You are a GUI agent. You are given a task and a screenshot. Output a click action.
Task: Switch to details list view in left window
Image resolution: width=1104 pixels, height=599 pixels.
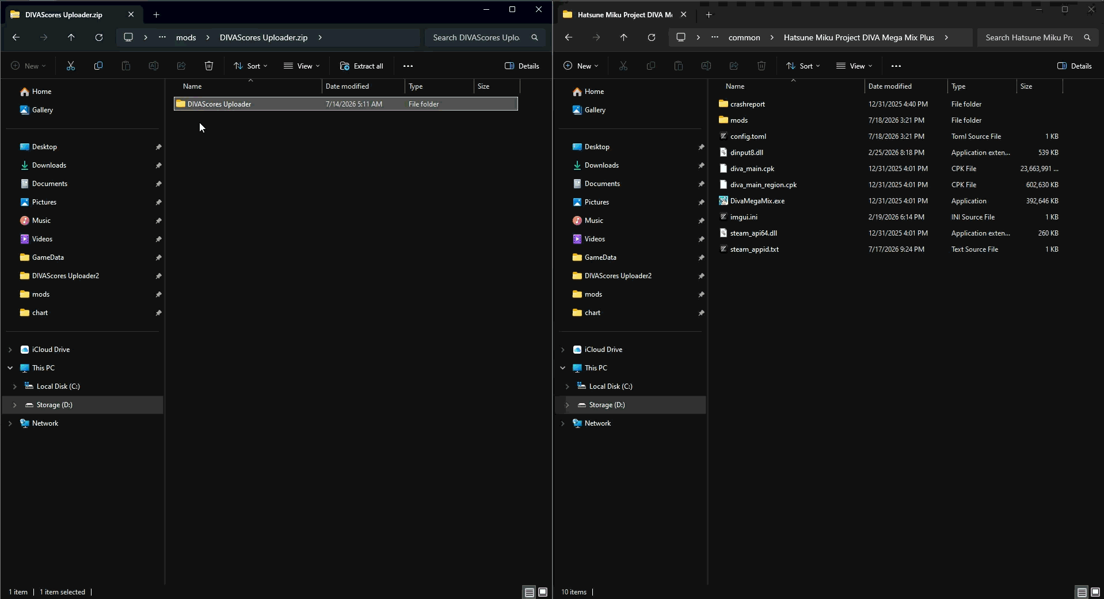[529, 592]
